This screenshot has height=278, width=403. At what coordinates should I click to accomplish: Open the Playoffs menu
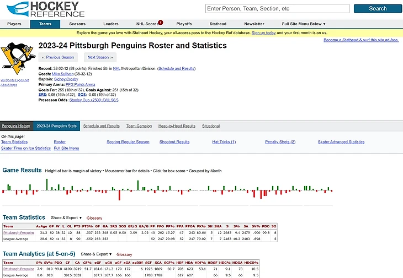point(184,24)
